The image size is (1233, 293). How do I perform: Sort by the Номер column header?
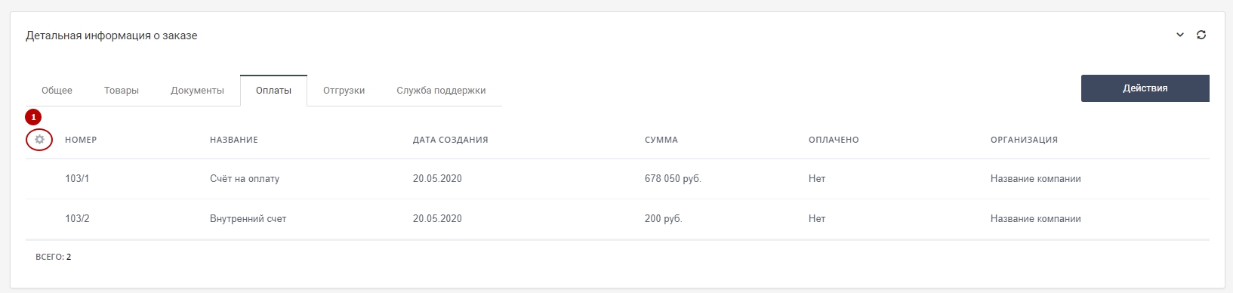click(81, 140)
